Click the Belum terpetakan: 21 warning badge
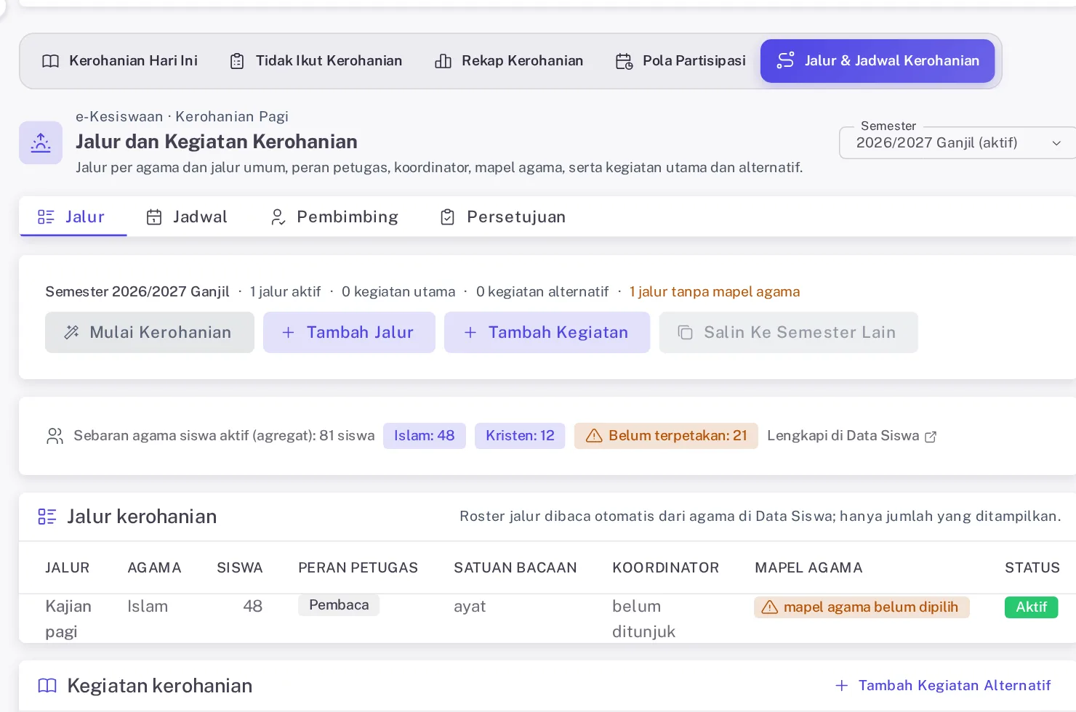The image size is (1076, 712). click(666, 436)
